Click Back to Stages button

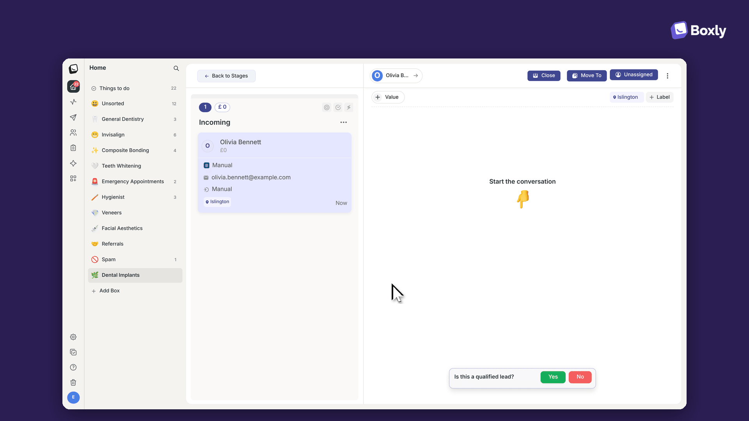click(226, 76)
